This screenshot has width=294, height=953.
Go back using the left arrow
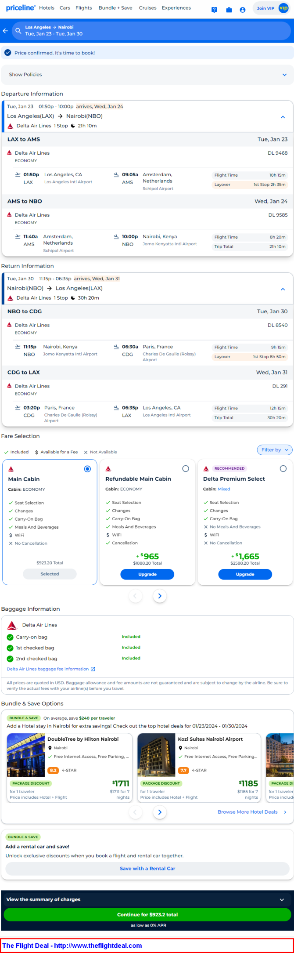point(5,31)
